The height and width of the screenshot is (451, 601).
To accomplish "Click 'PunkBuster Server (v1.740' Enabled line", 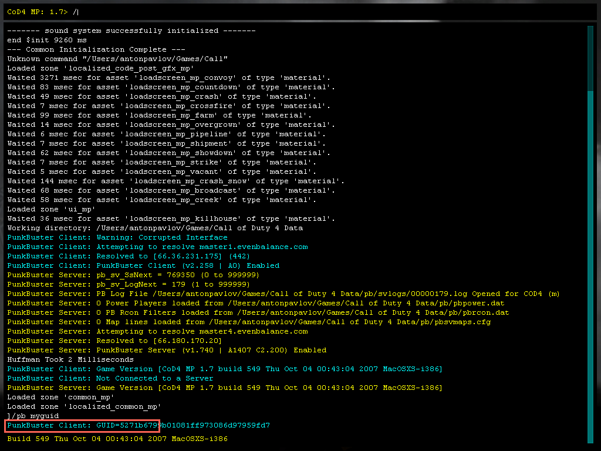I will point(167,350).
